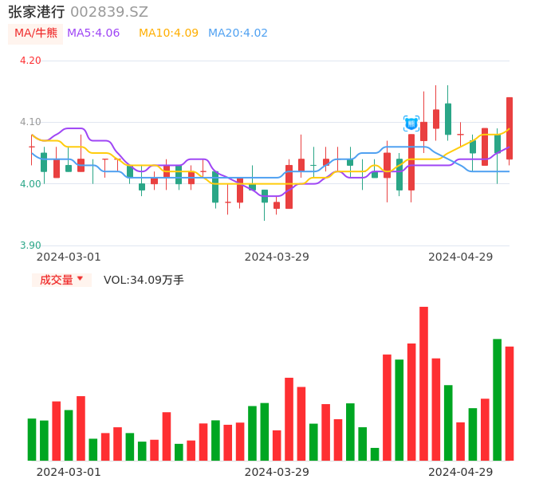Click the stock name 张家港行
Viewport: 547px width, 483px height.
pyautogui.click(x=37, y=12)
